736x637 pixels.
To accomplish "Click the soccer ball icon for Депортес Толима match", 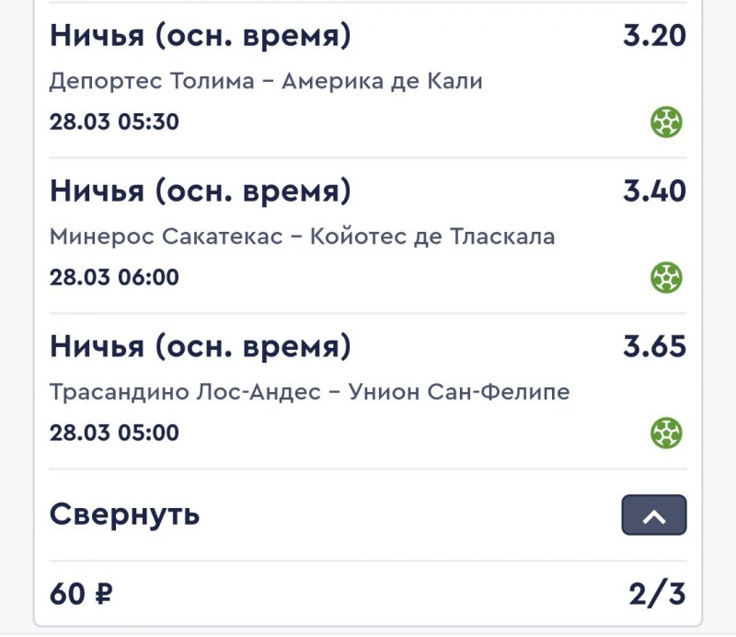I will coord(667,122).
